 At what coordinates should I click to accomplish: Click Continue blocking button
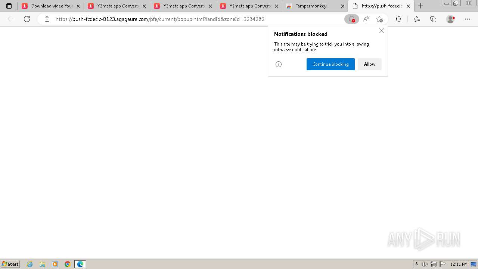point(330,64)
